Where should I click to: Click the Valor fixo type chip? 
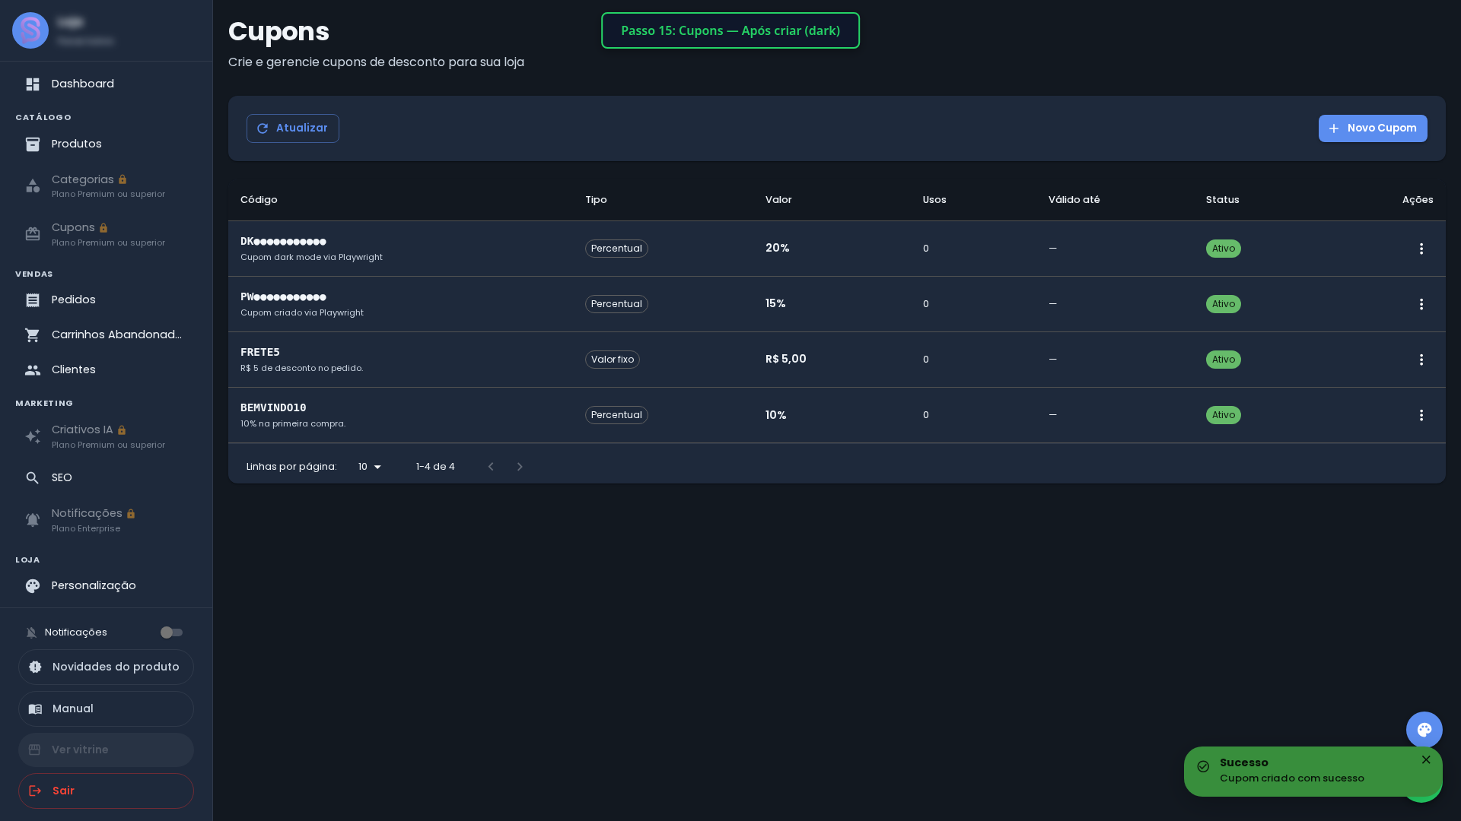(x=613, y=360)
